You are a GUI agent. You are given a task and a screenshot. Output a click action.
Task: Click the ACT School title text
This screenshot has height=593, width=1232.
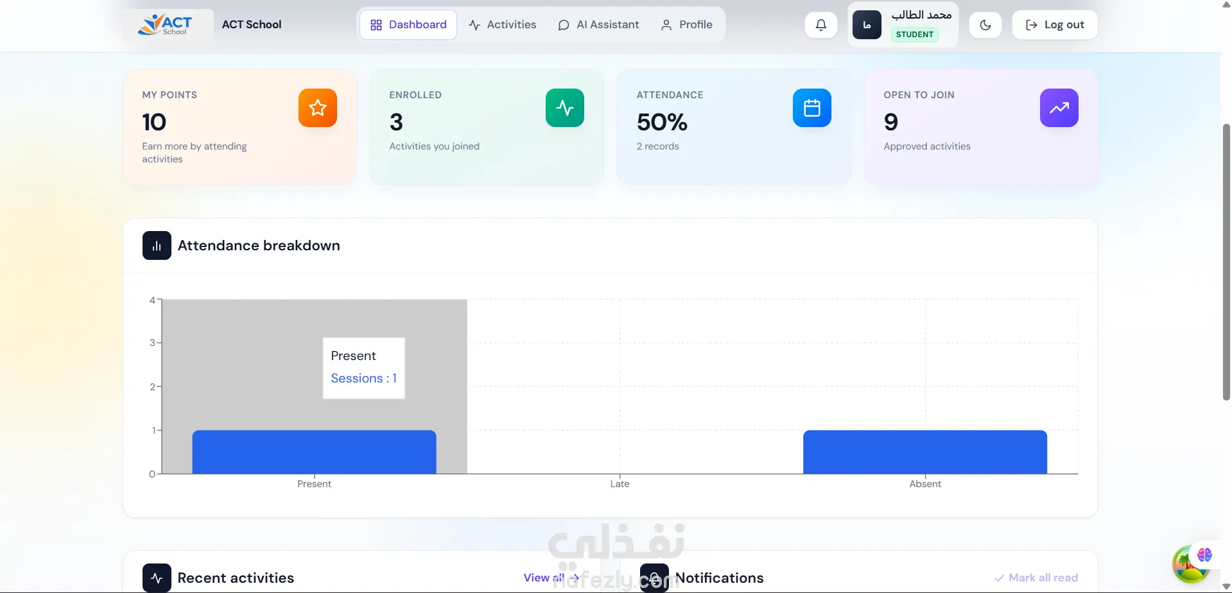pos(252,24)
